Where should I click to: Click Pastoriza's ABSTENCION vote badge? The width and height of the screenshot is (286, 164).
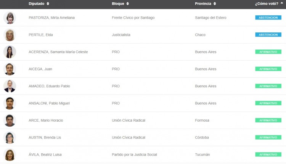pyautogui.click(x=268, y=18)
